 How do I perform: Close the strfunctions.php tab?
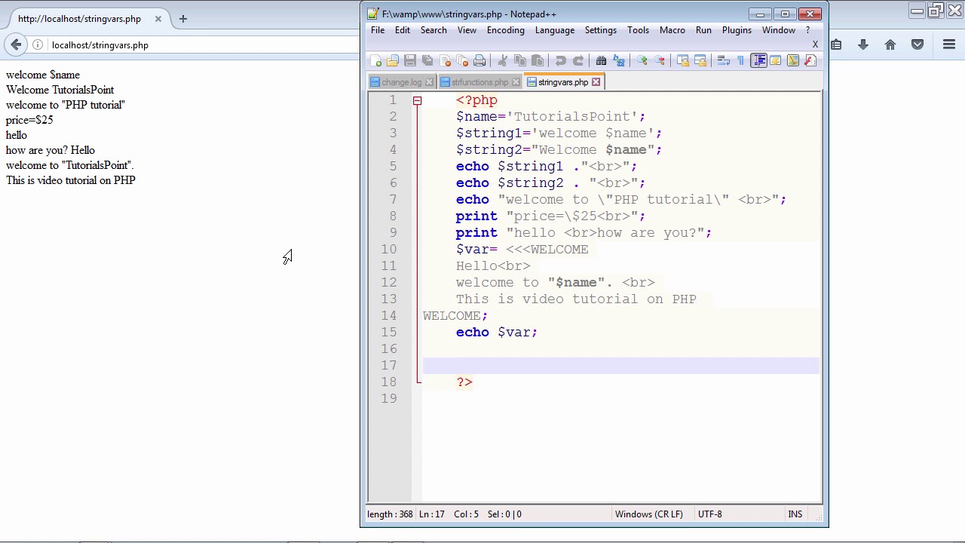(x=516, y=82)
